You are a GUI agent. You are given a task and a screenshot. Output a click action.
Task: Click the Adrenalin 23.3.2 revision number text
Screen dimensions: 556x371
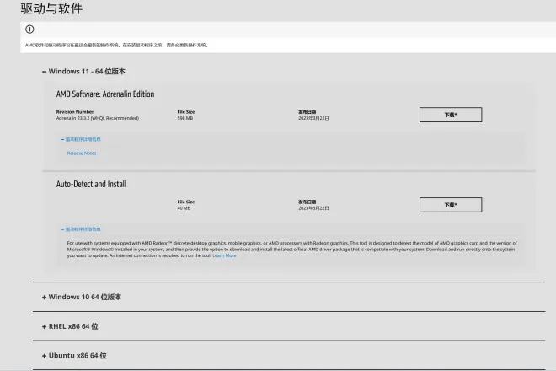[98, 118]
